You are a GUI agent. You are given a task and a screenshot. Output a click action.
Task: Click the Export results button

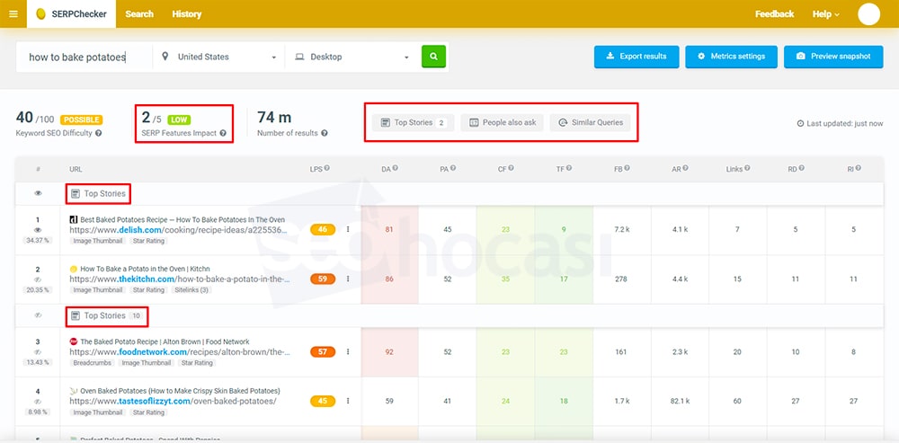(636, 57)
